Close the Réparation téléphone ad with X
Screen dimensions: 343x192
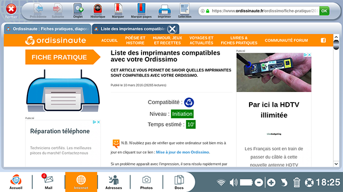click(x=99, y=122)
